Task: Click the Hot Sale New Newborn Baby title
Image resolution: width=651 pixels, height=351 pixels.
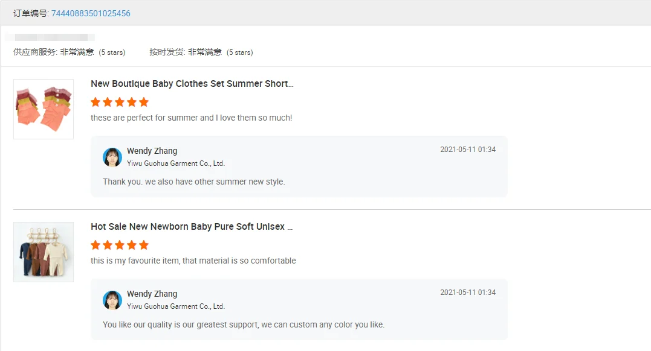Action: coord(192,227)
